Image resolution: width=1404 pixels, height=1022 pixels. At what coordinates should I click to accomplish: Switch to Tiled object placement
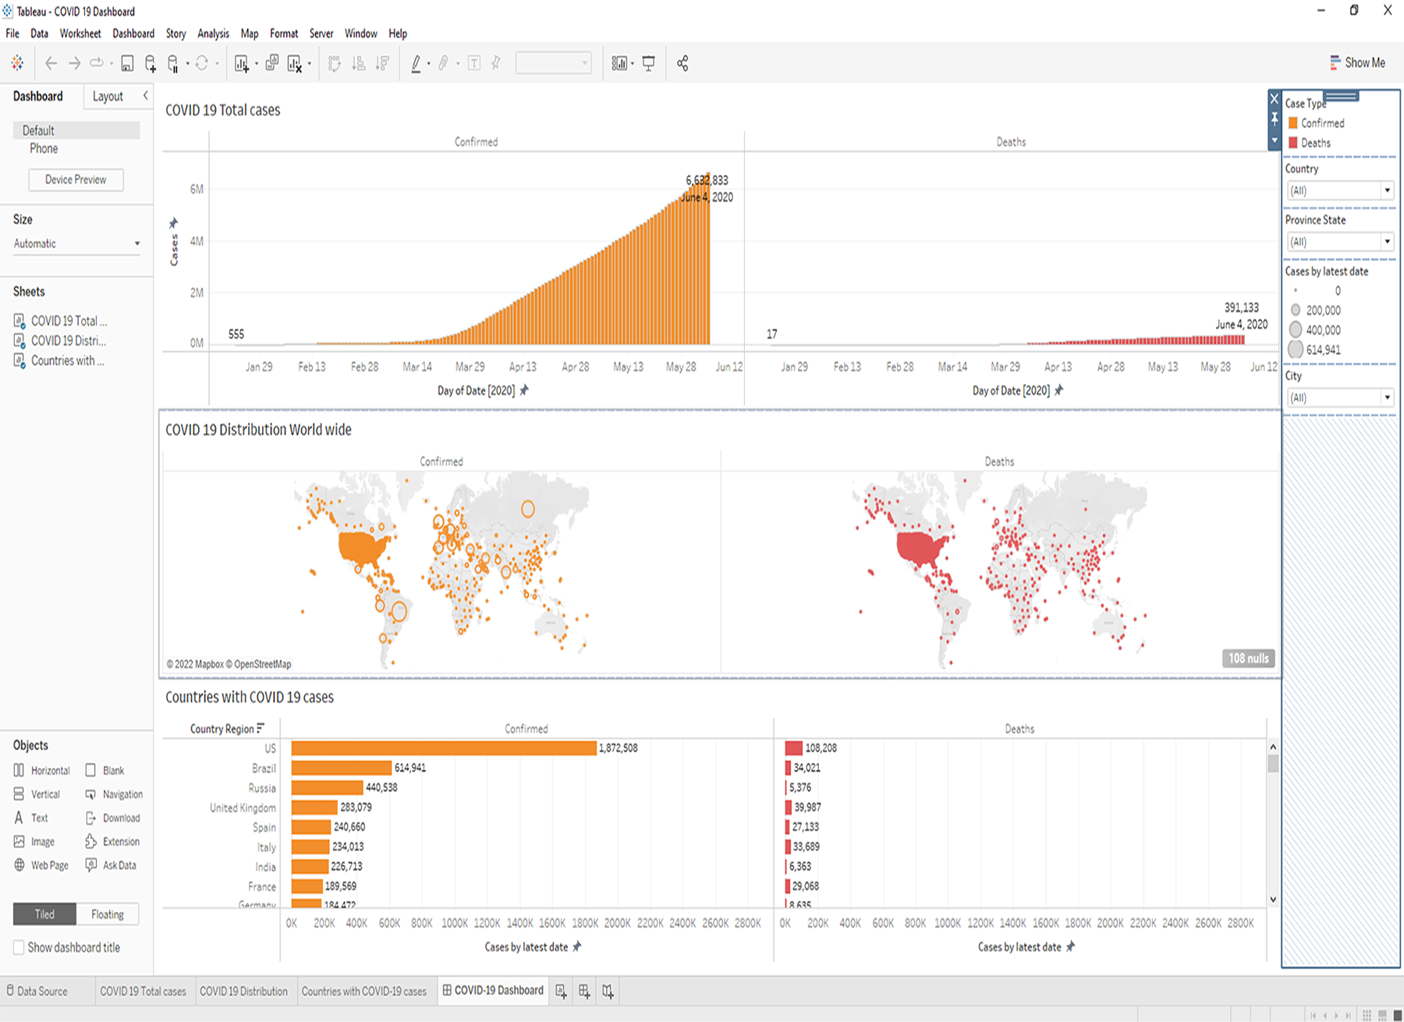(x=44, y=914)
